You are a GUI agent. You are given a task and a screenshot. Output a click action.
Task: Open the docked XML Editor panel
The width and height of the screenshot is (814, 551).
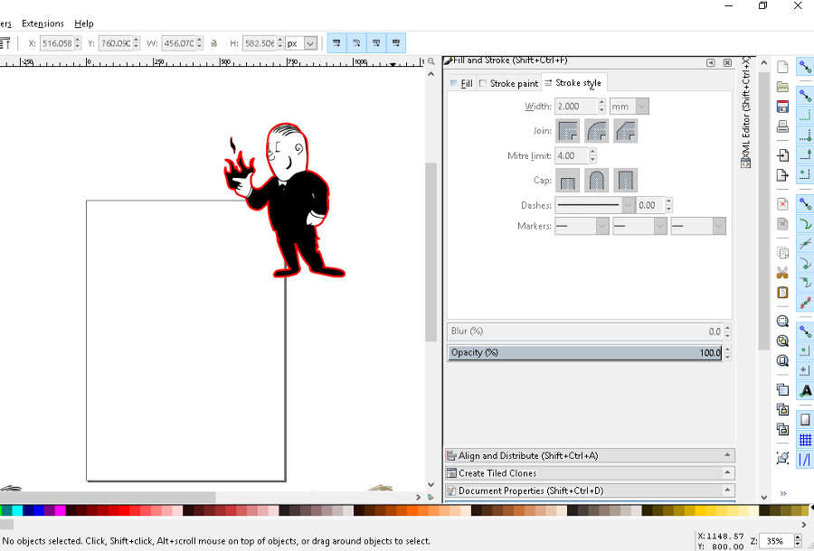[746, 112]
